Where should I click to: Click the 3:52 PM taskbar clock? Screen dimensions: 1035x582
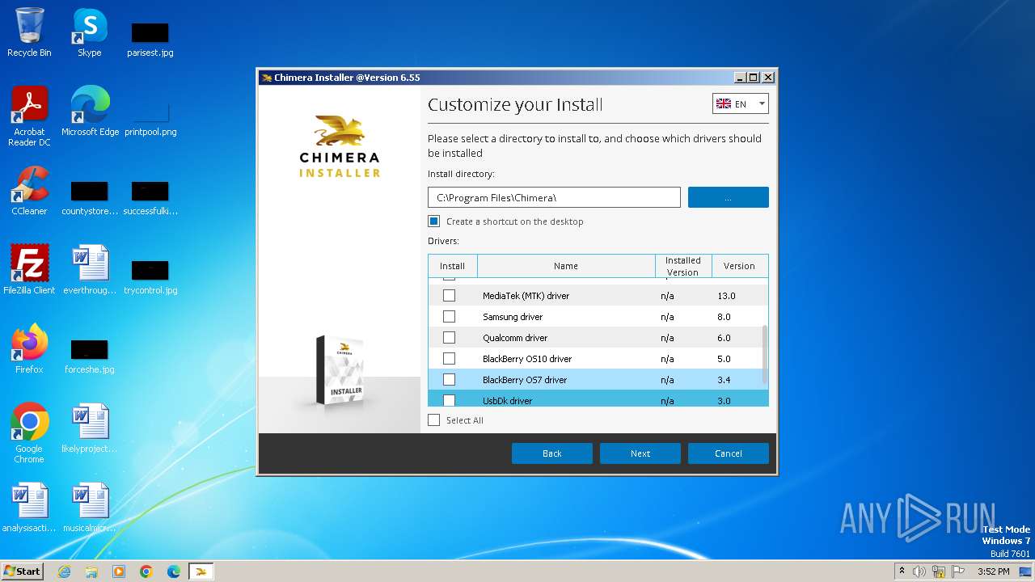click(994, 571)
